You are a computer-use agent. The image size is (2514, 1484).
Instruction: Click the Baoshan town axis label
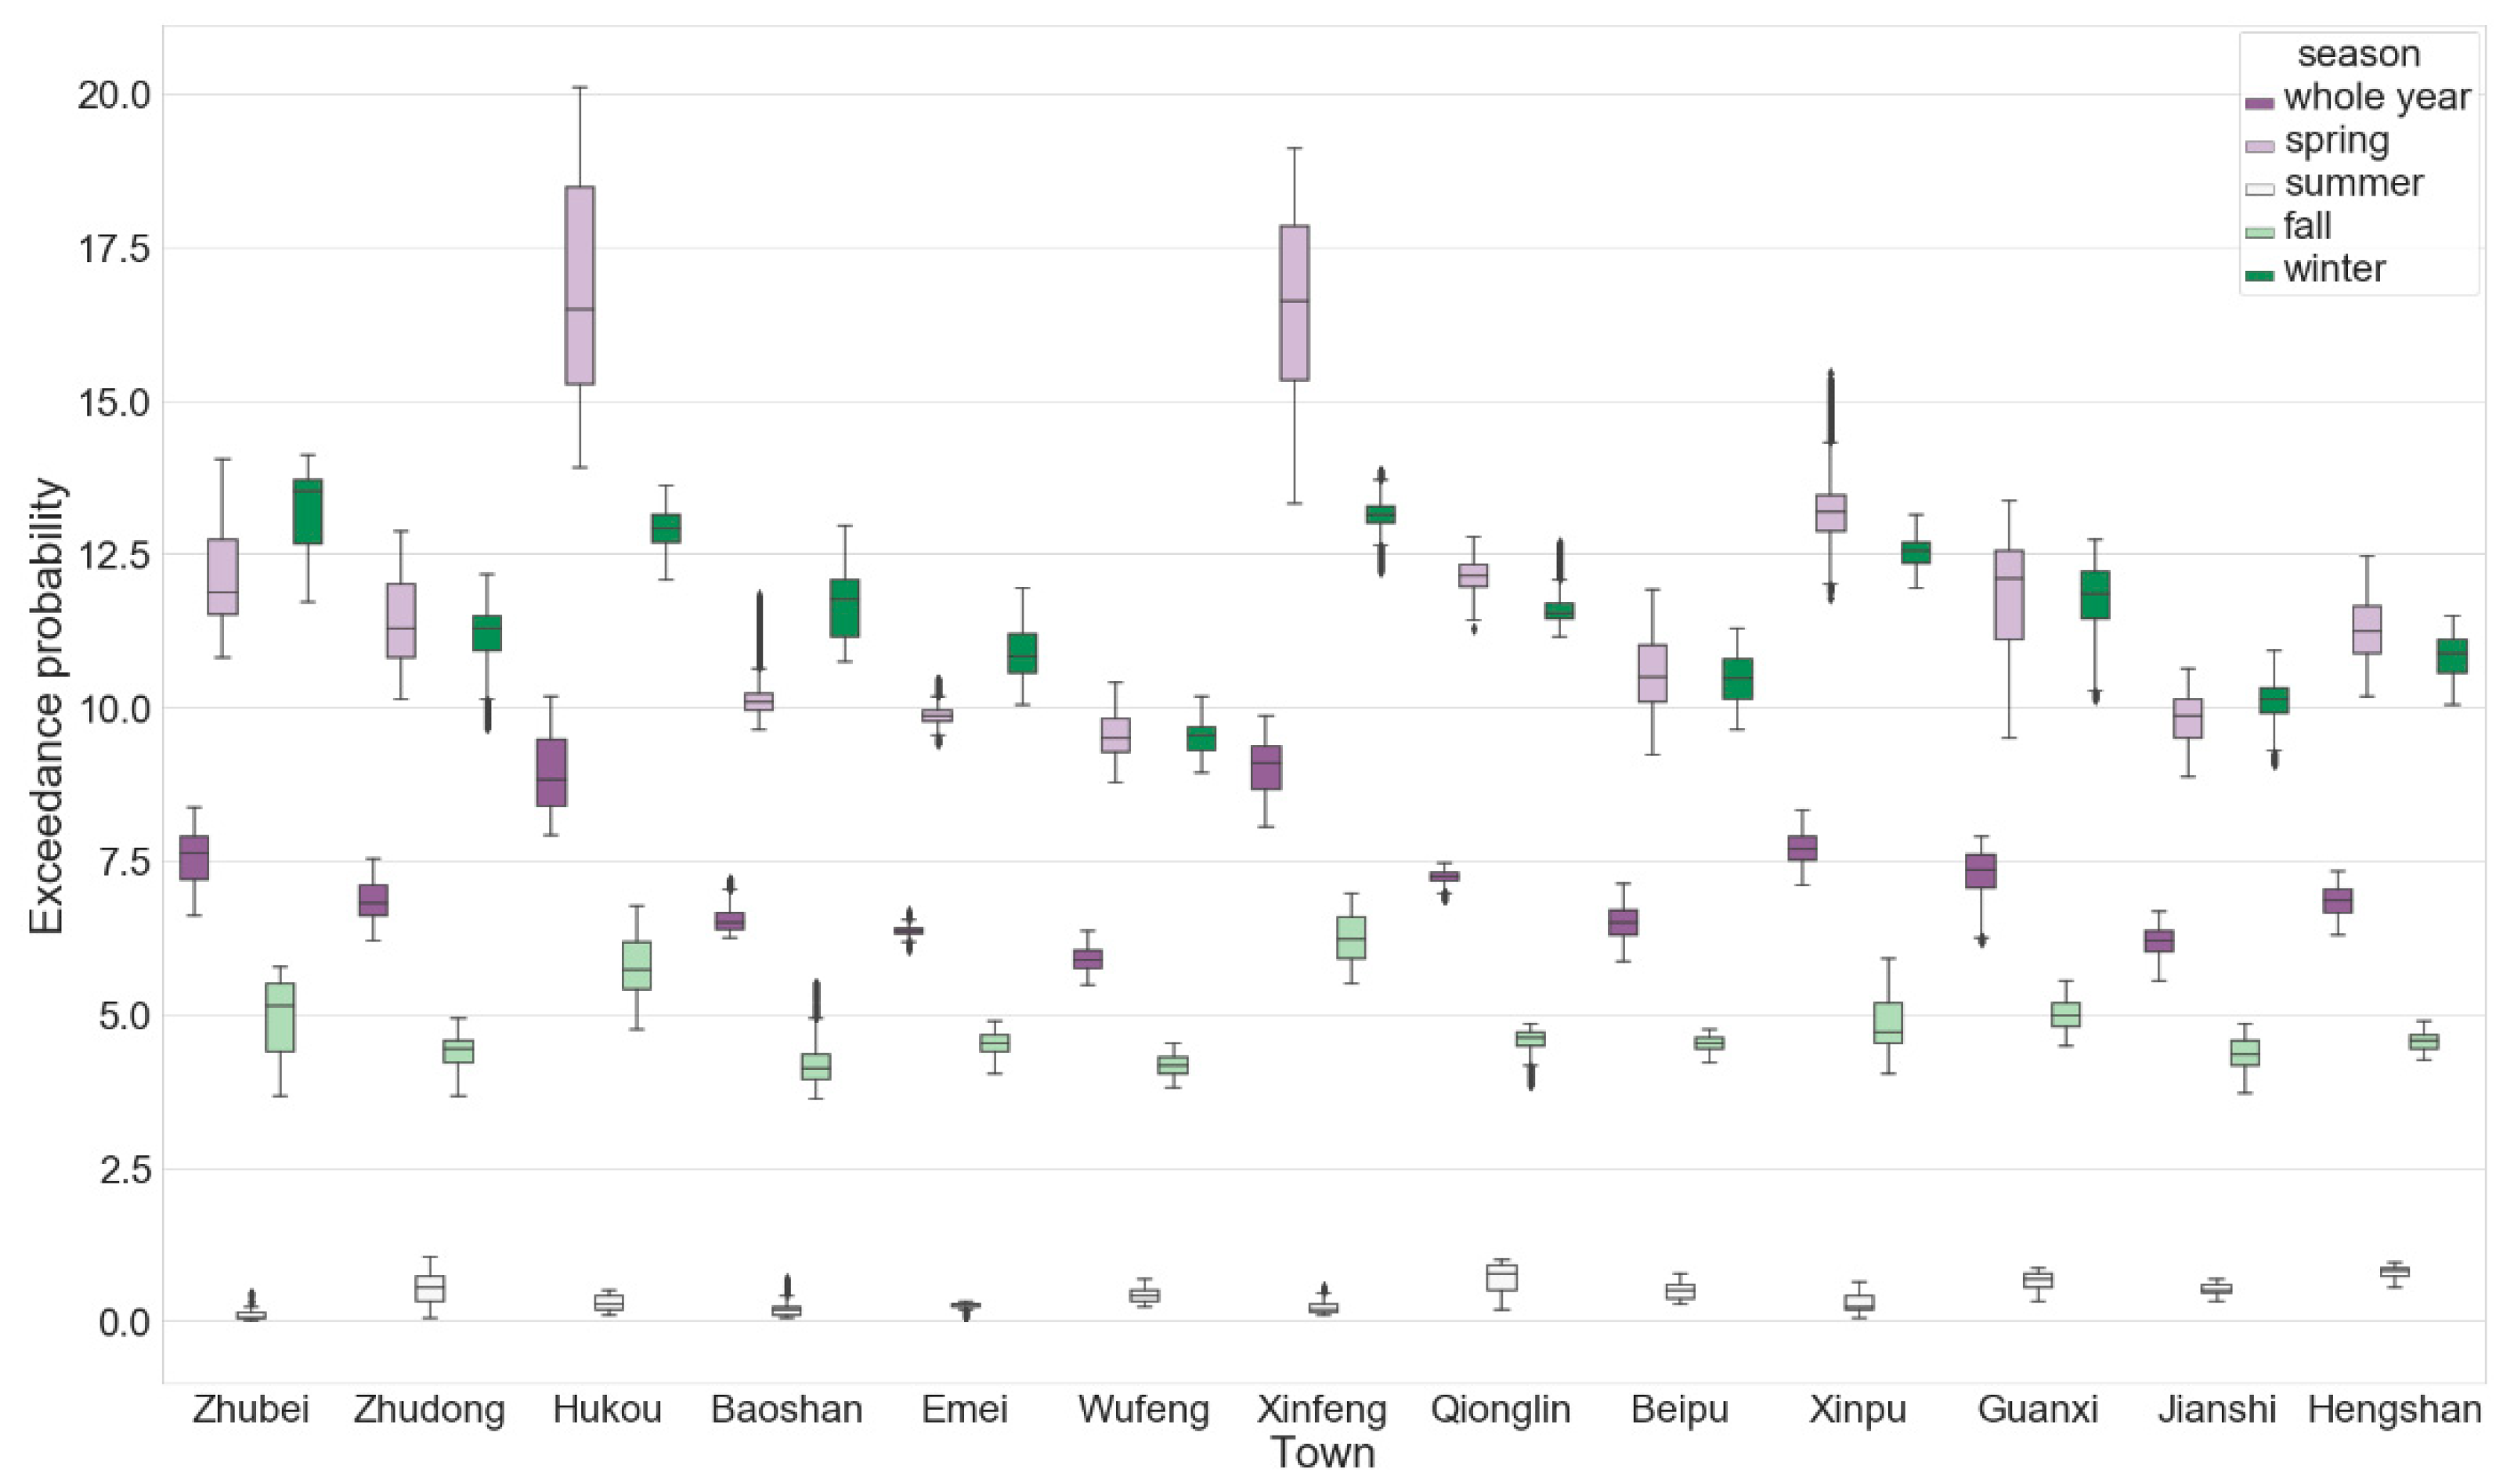786,1410
